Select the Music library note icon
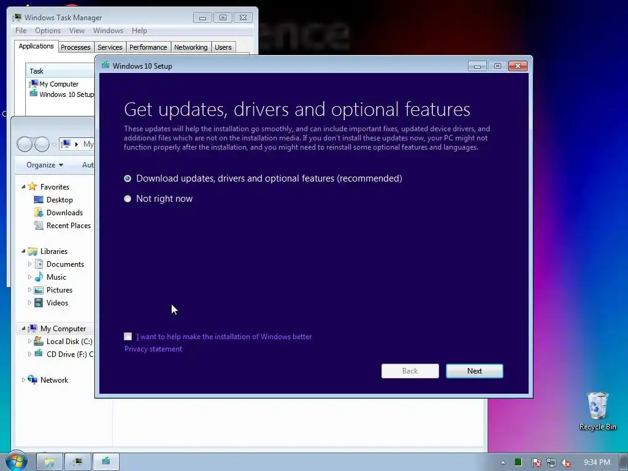 [39, 277]
